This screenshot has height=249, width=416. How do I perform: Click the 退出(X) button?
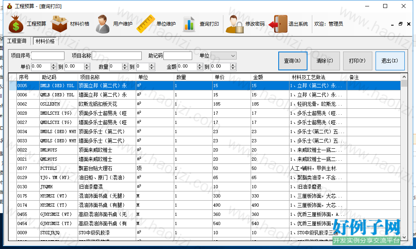pos(390,61)
